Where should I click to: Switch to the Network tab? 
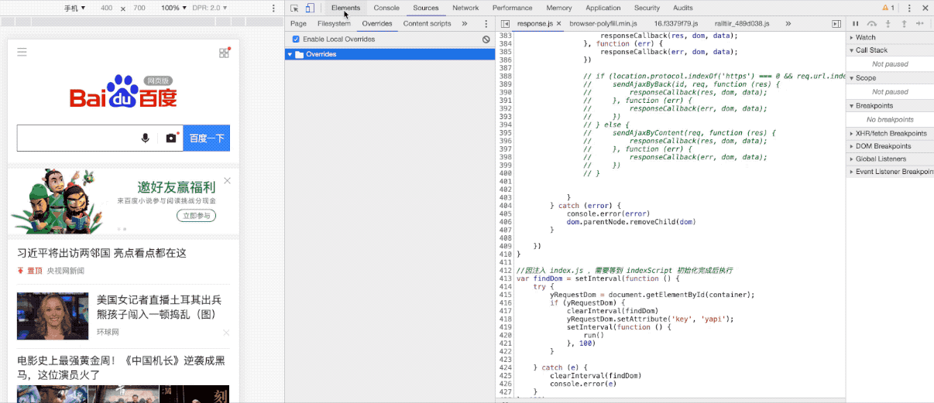tap(465, 8)
